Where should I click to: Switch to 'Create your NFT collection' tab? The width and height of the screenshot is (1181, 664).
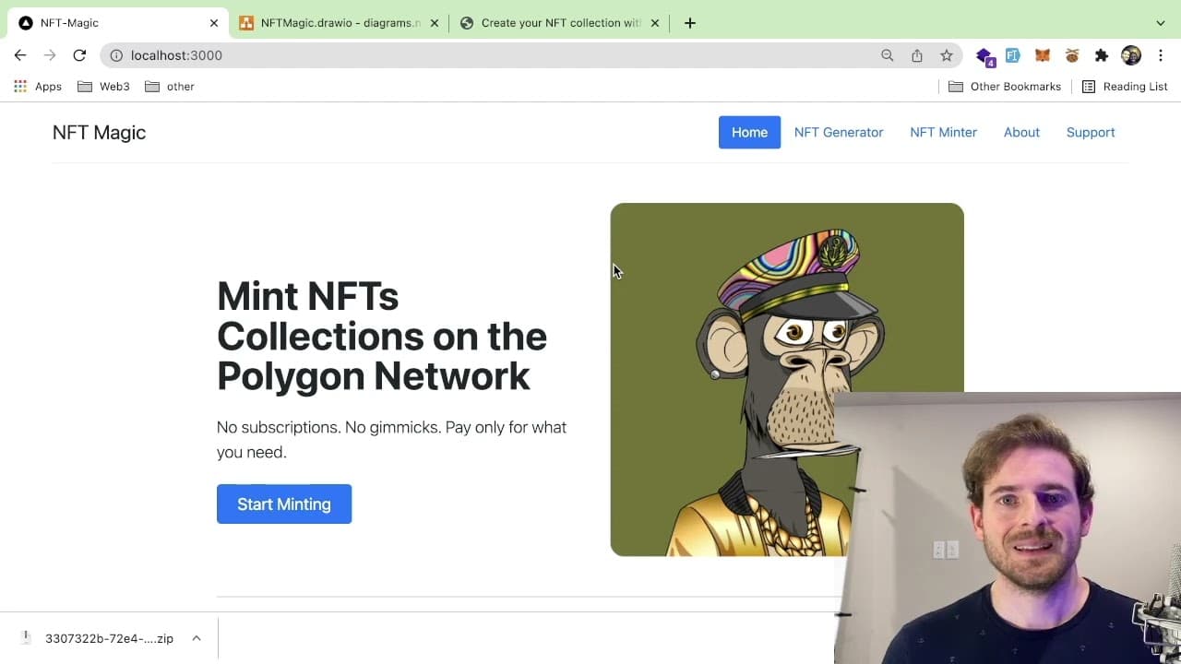pos(559,23)
